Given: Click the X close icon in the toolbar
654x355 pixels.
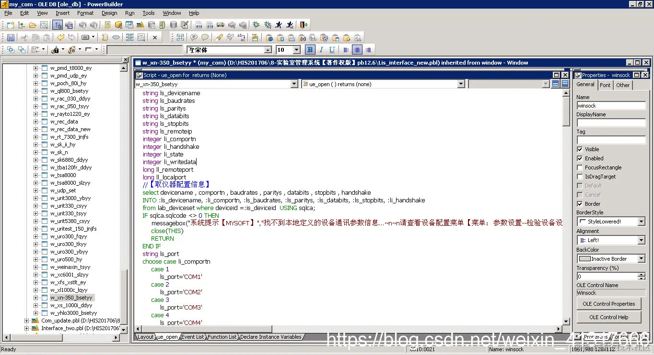Looking at the screenshot, I should pos(154,37).
